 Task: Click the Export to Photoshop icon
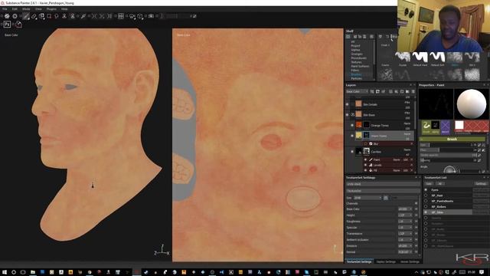coord(7,24)
